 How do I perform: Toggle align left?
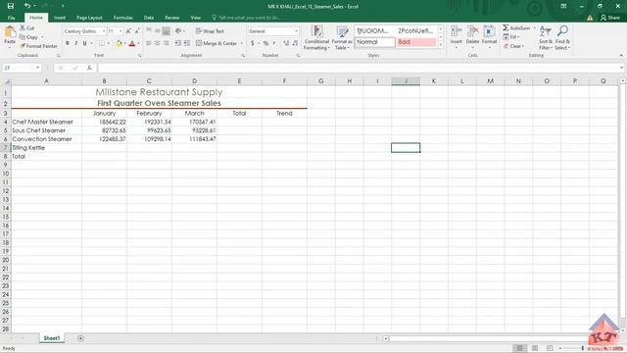(149, 43)
